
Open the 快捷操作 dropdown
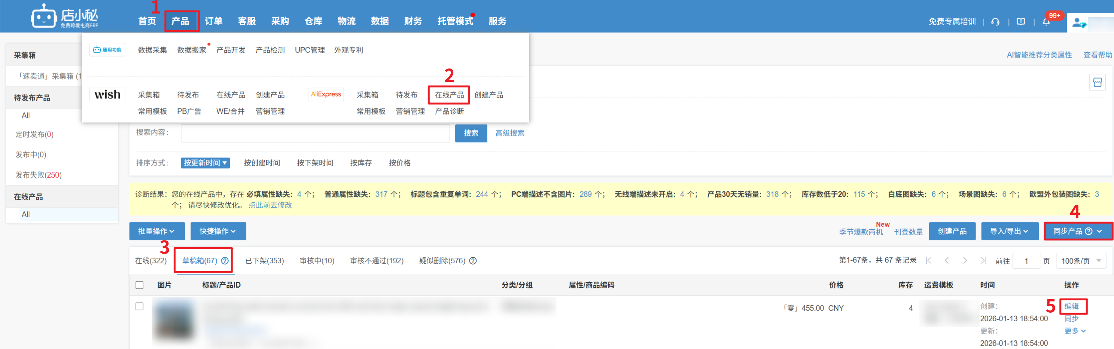218,231
